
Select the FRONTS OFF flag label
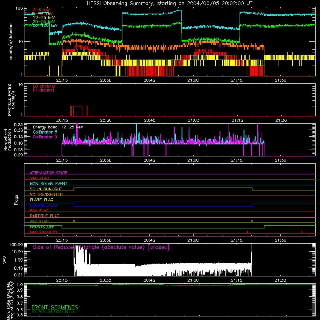42,227
